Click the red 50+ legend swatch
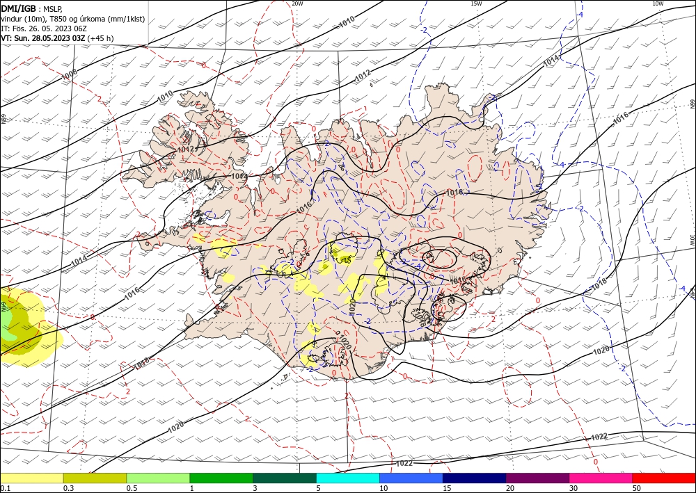 (x=664, y=478)
